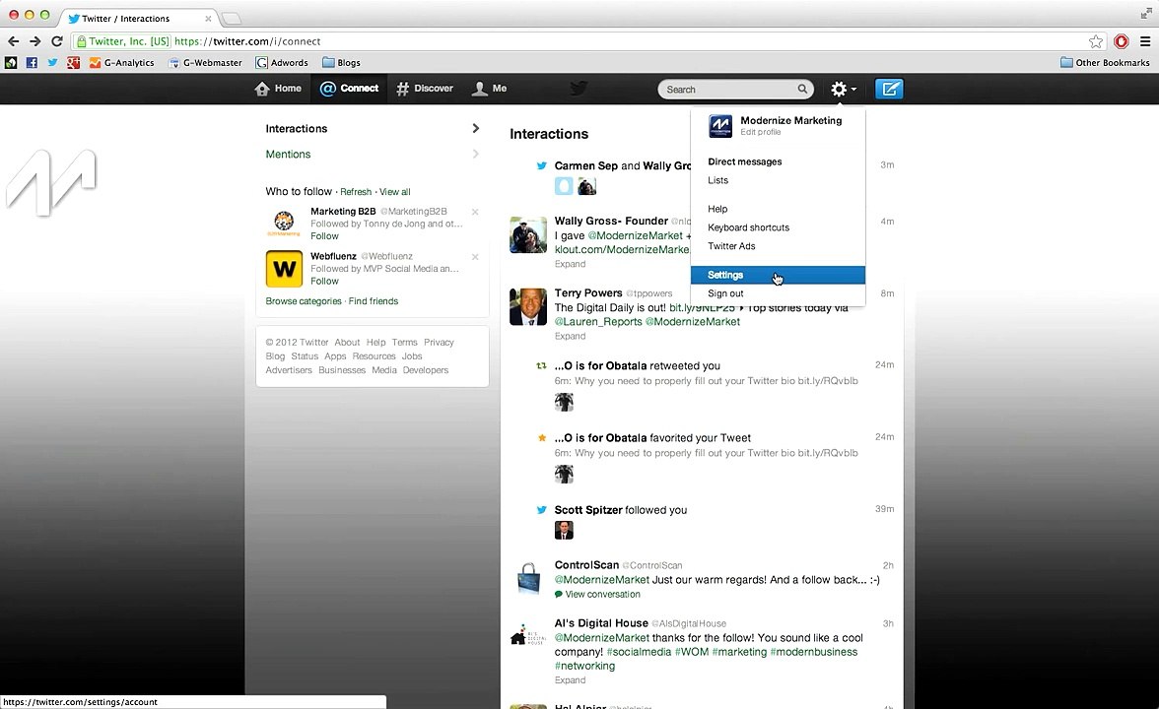Open the Discover tab
Image resolution: width=1159 pixels, height=709 pixels.
coord(424,89)
